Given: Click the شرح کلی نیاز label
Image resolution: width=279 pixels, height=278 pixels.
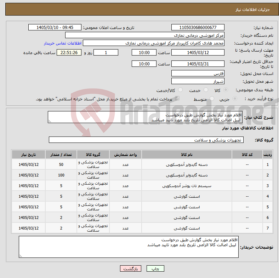Looking at the screenshot, I should click(258, 117).
